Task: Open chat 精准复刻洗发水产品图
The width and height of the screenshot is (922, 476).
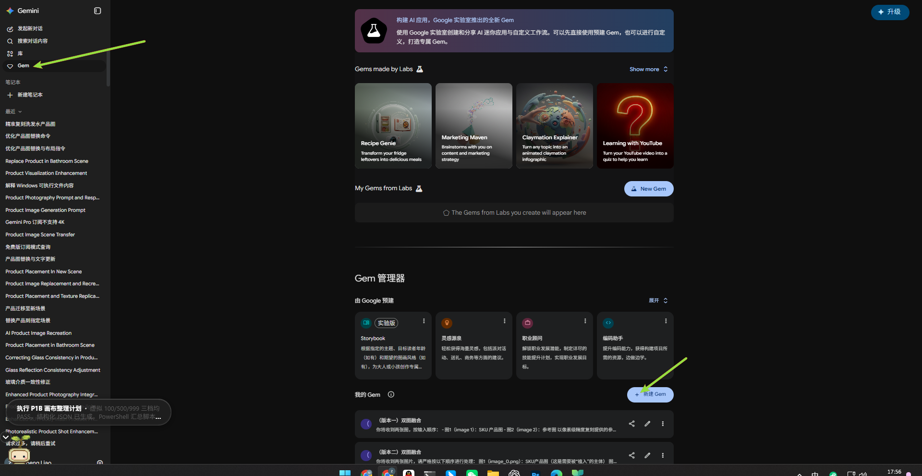Action: (30, 124)
